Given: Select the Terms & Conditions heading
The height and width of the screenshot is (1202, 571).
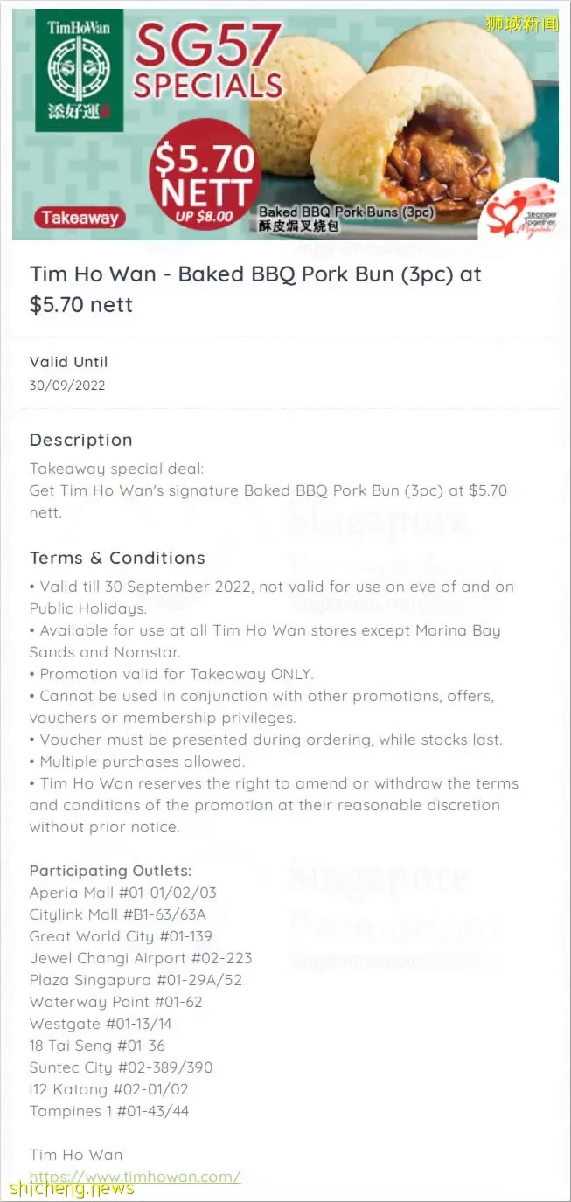Looking at the screenshot, I should (117, 558).
